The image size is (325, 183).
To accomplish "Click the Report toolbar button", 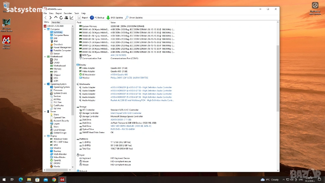I will [x=83, y=18].
